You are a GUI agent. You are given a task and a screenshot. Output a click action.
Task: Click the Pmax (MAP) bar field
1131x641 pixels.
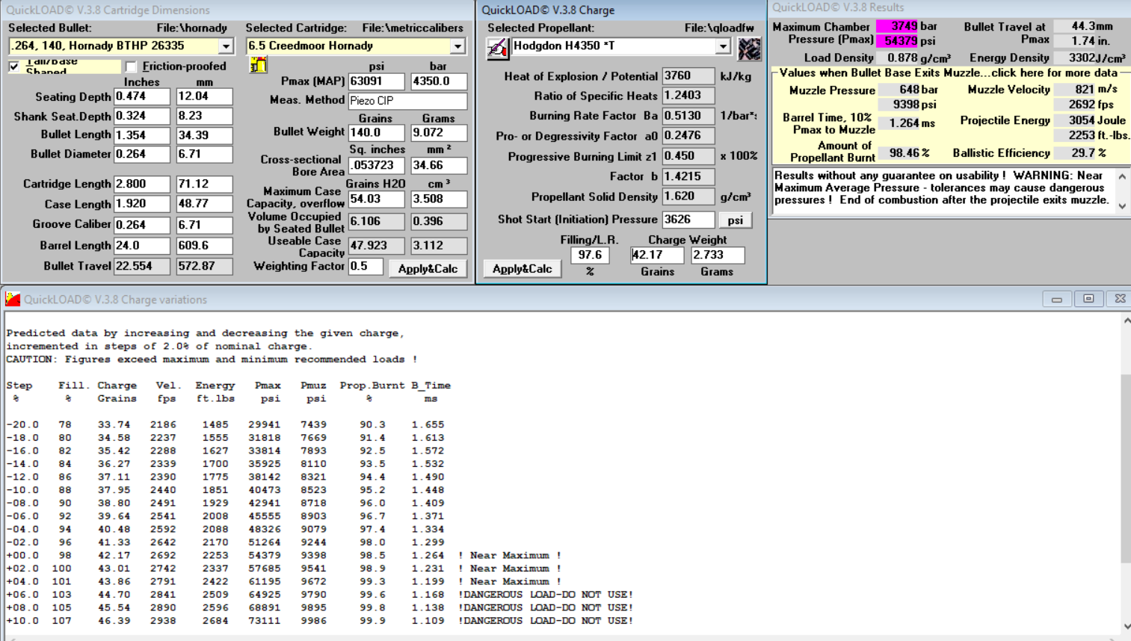coord(439,81)
